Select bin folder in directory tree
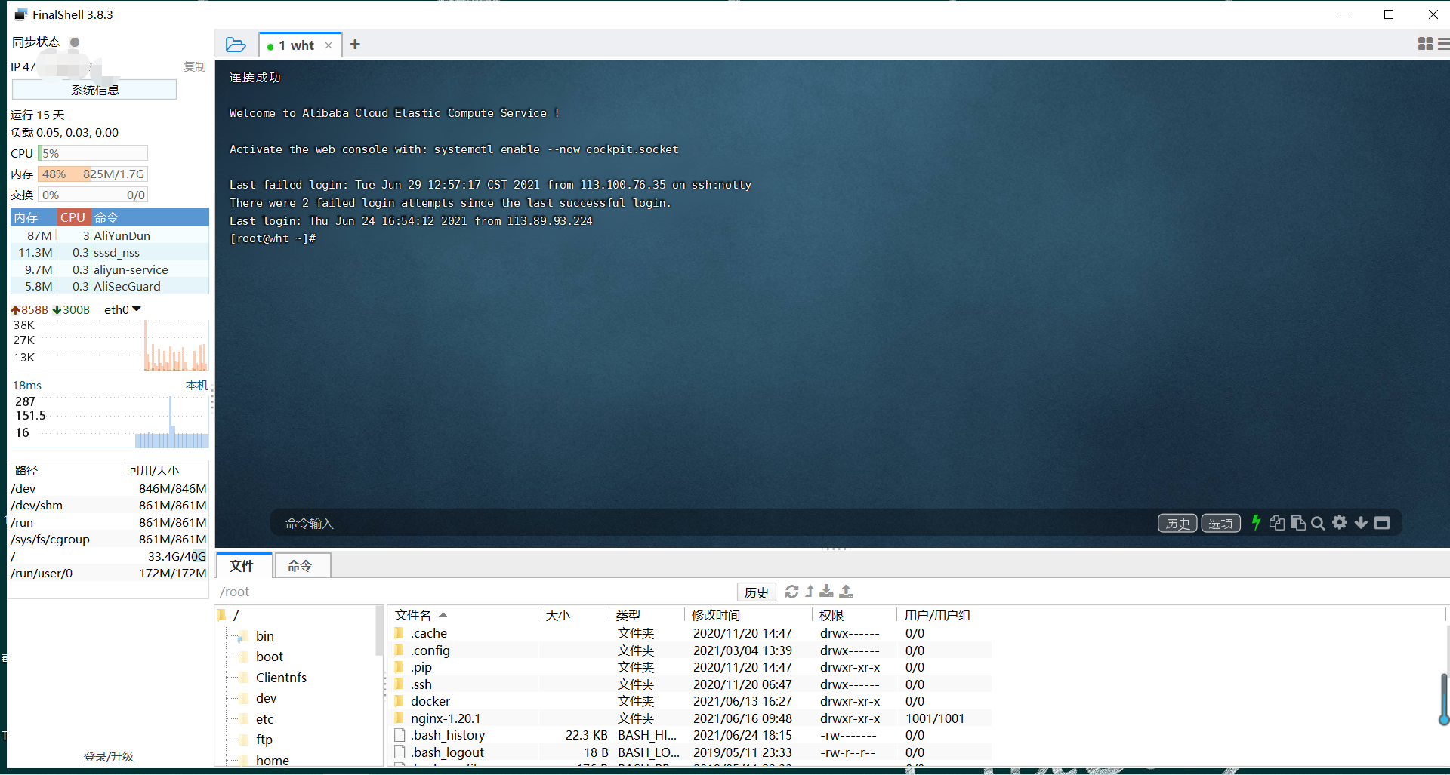This screenshot has height=775, width=1450. pos(264,636)
